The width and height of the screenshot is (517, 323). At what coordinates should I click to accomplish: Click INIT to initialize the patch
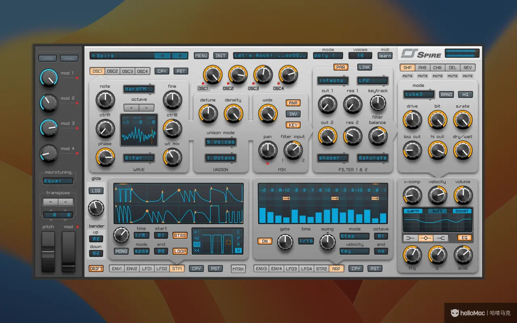pos(220,55)
